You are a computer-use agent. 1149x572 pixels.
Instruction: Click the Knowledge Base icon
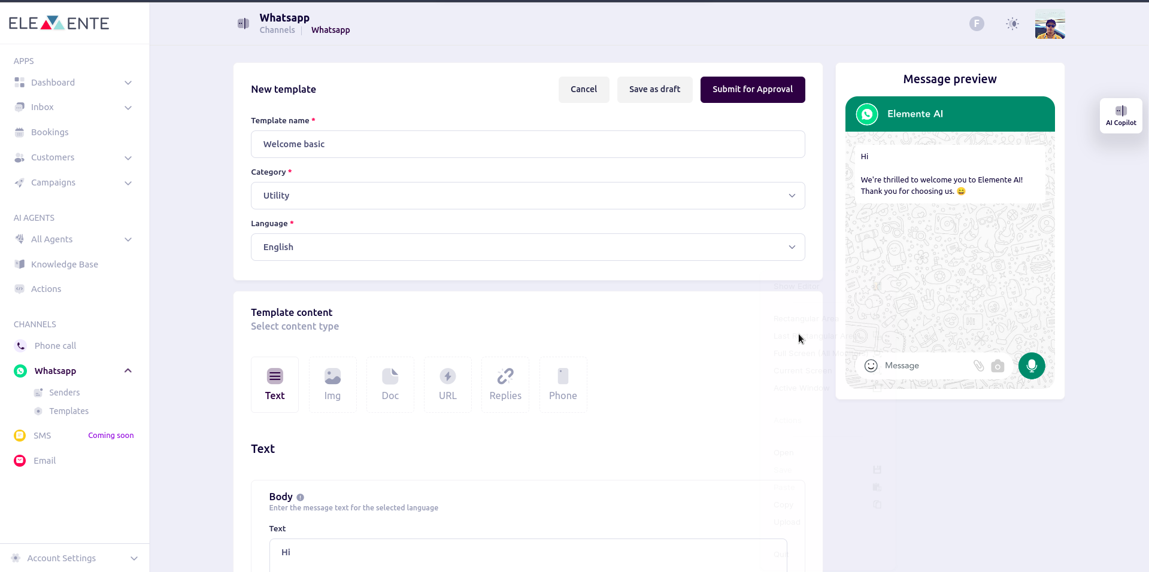20,264
